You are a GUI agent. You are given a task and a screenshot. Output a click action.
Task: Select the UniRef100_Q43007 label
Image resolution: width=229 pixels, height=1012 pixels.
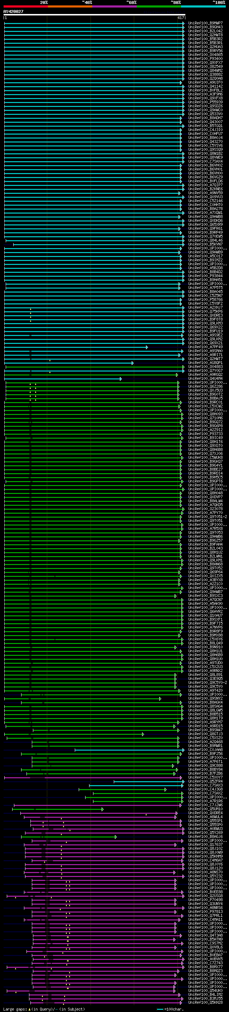(205, 122)
